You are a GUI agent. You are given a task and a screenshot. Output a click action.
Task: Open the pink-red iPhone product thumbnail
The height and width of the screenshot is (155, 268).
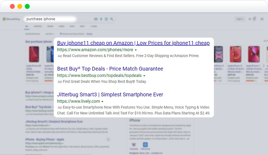click(x=254, y=54)
